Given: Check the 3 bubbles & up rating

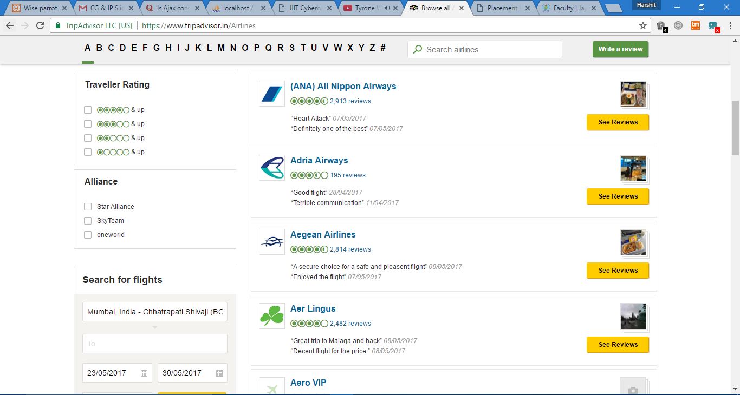Looking at the screenshot, I should (x=88, y=124).
